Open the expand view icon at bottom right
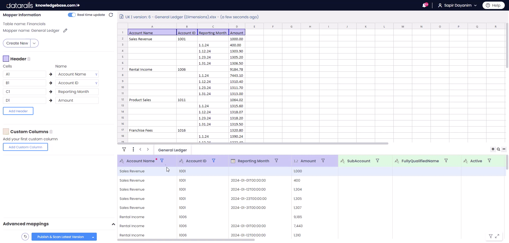Image resolution: width=509 pixels, height=243 pixels. [x=498, y=236]
